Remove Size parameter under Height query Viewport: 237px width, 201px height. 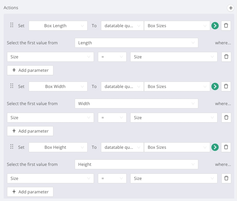[226, 178]
